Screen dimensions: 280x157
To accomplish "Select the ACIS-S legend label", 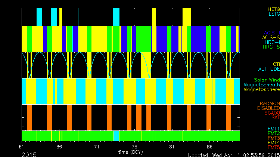I will 271,37.
